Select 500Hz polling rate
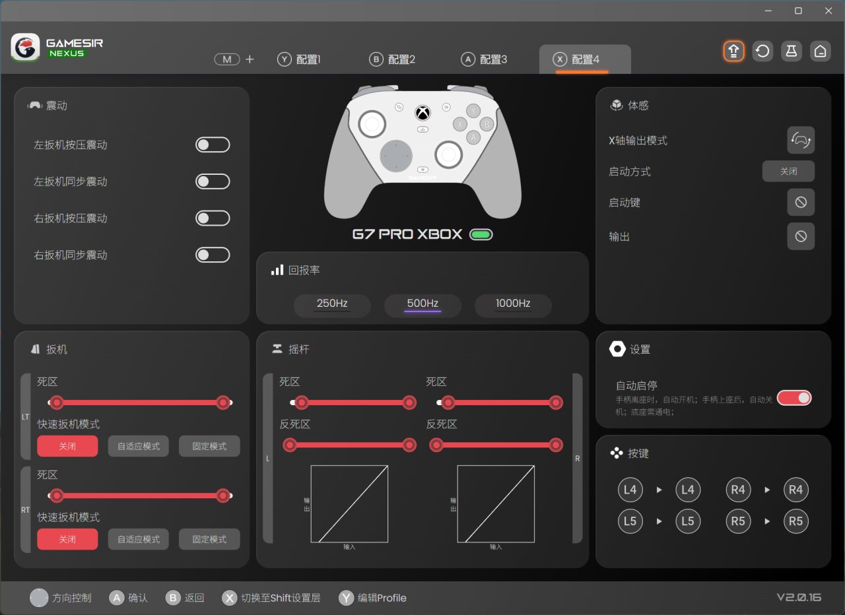Screen dimensions: 845x615 point(422,305)
